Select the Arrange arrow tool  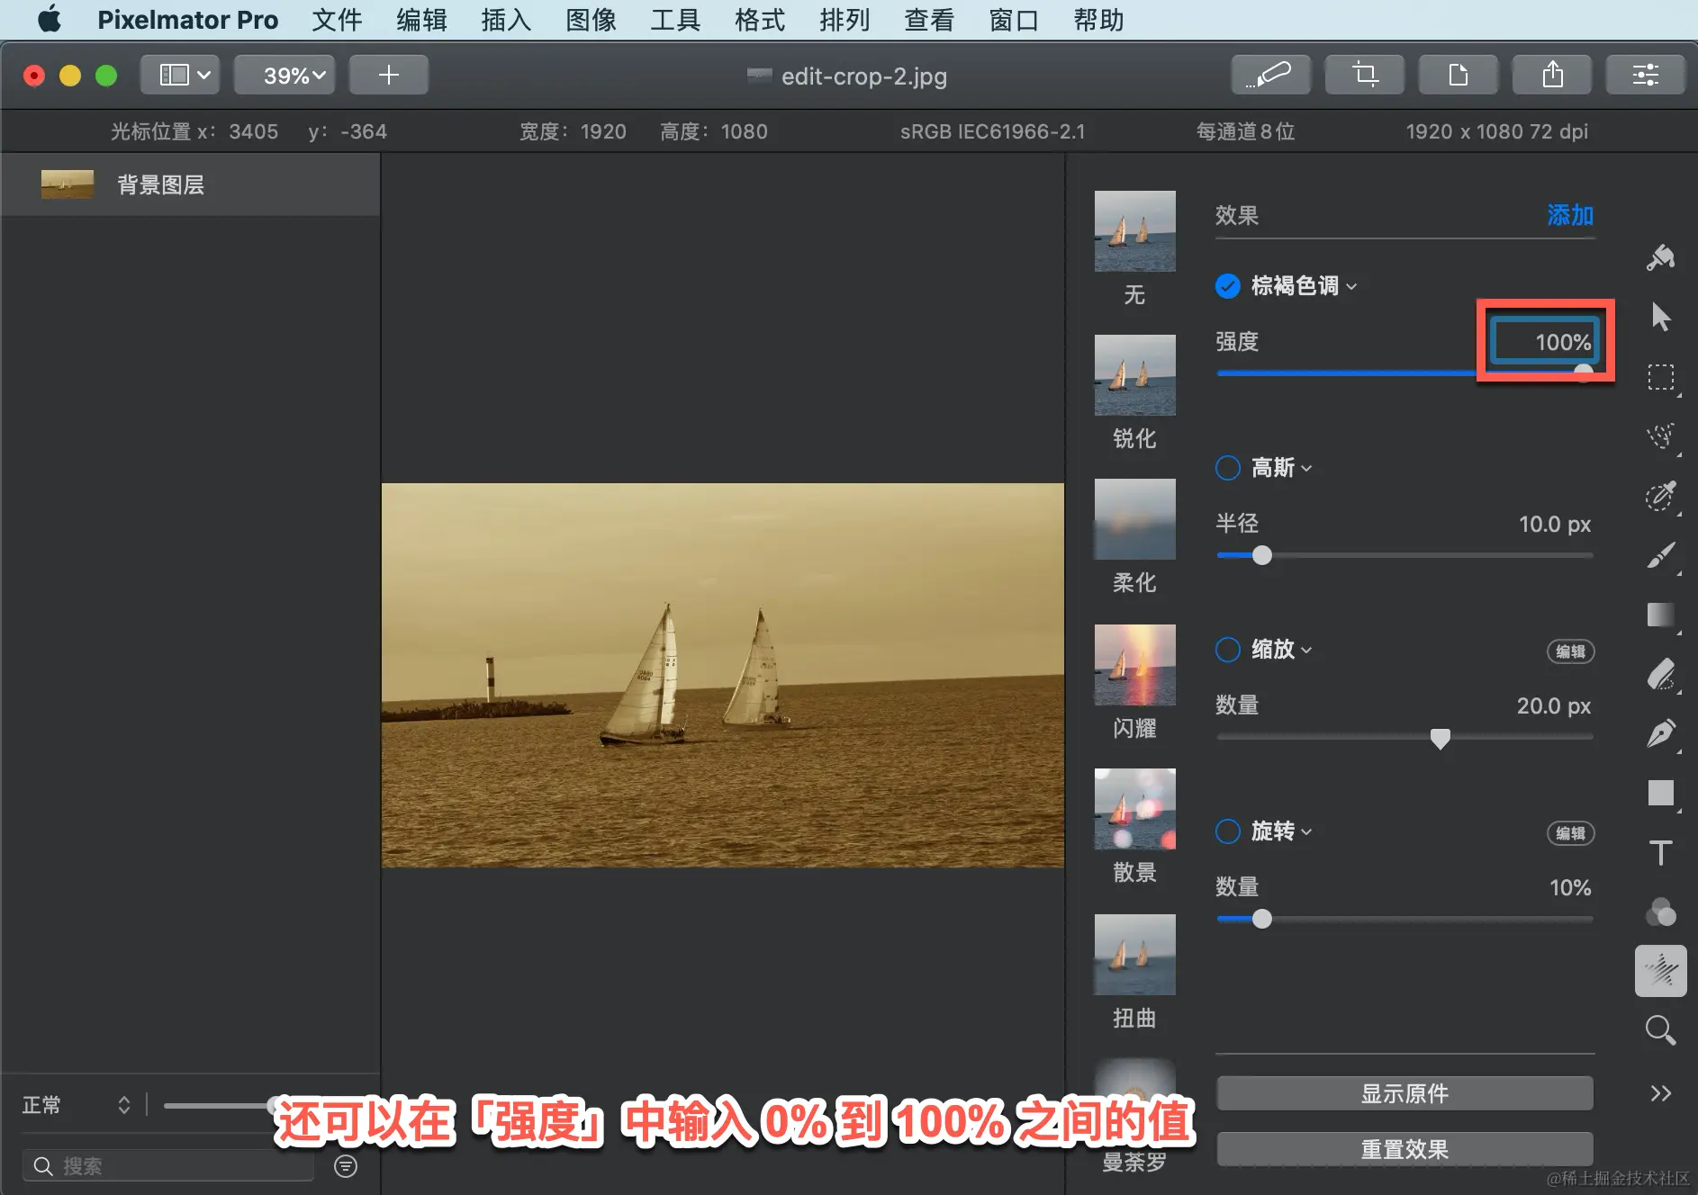click(x=1660, y=317)
